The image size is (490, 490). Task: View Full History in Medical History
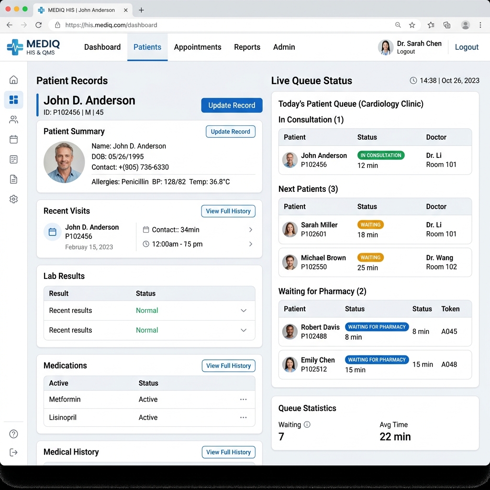tap(228, 452)
